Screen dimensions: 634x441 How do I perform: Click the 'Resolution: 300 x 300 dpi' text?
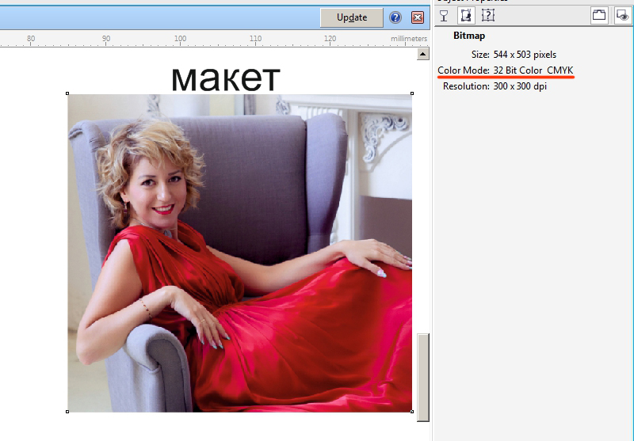click(495, 86)
